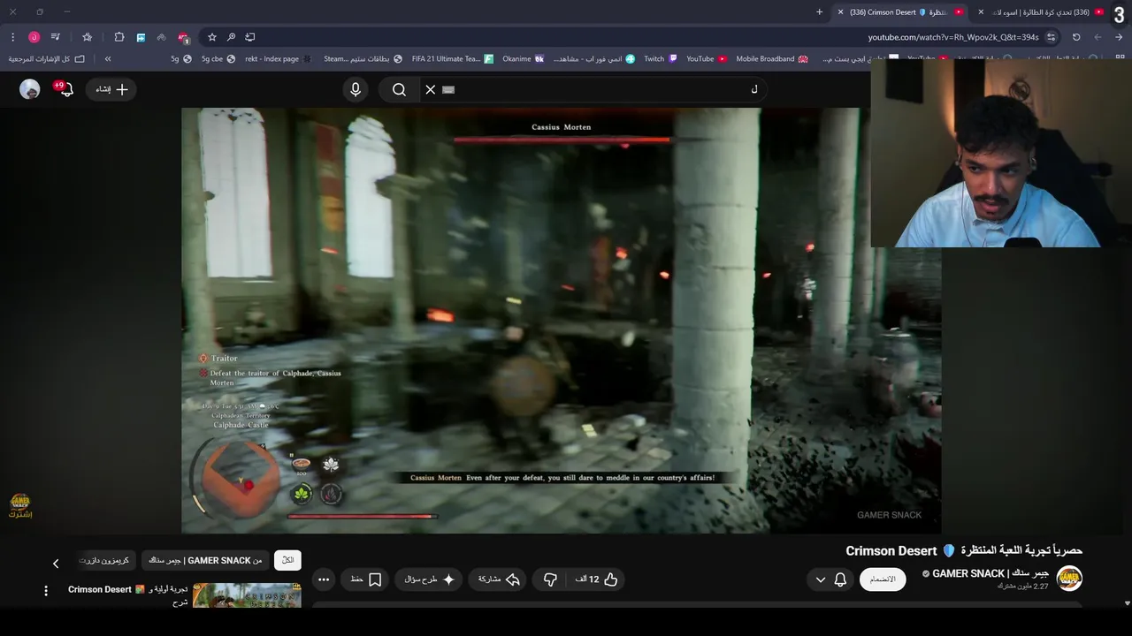Viewport: 1132px width, 636px height.
Task: Open the browser profile avatar
Action: (x=34, y=37)
